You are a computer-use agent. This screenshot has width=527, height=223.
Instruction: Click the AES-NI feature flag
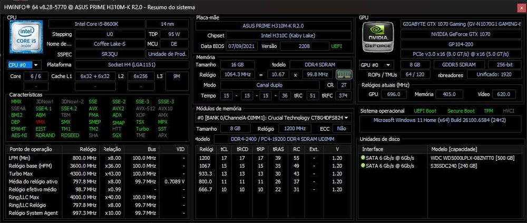click(x=19, y=135)
